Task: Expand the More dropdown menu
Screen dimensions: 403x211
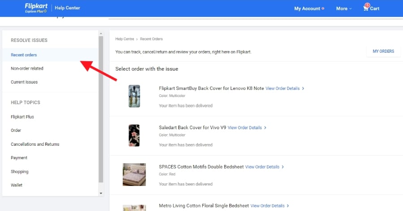Action: 344,8
